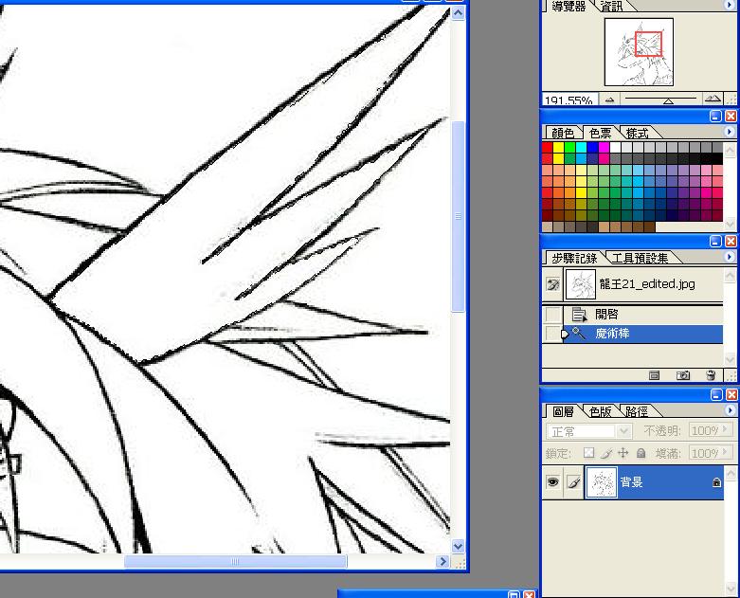Open the layers panel flyout menu arrow

[730, 411]
